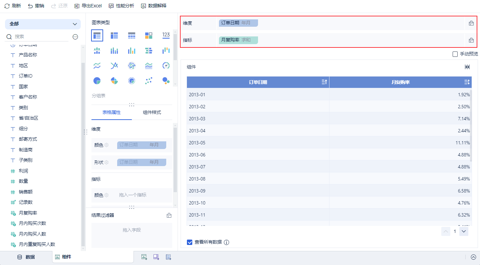This screenshot has height=265, width=480.
Task: Click the 性能分析 button
Action: [121, 6]
